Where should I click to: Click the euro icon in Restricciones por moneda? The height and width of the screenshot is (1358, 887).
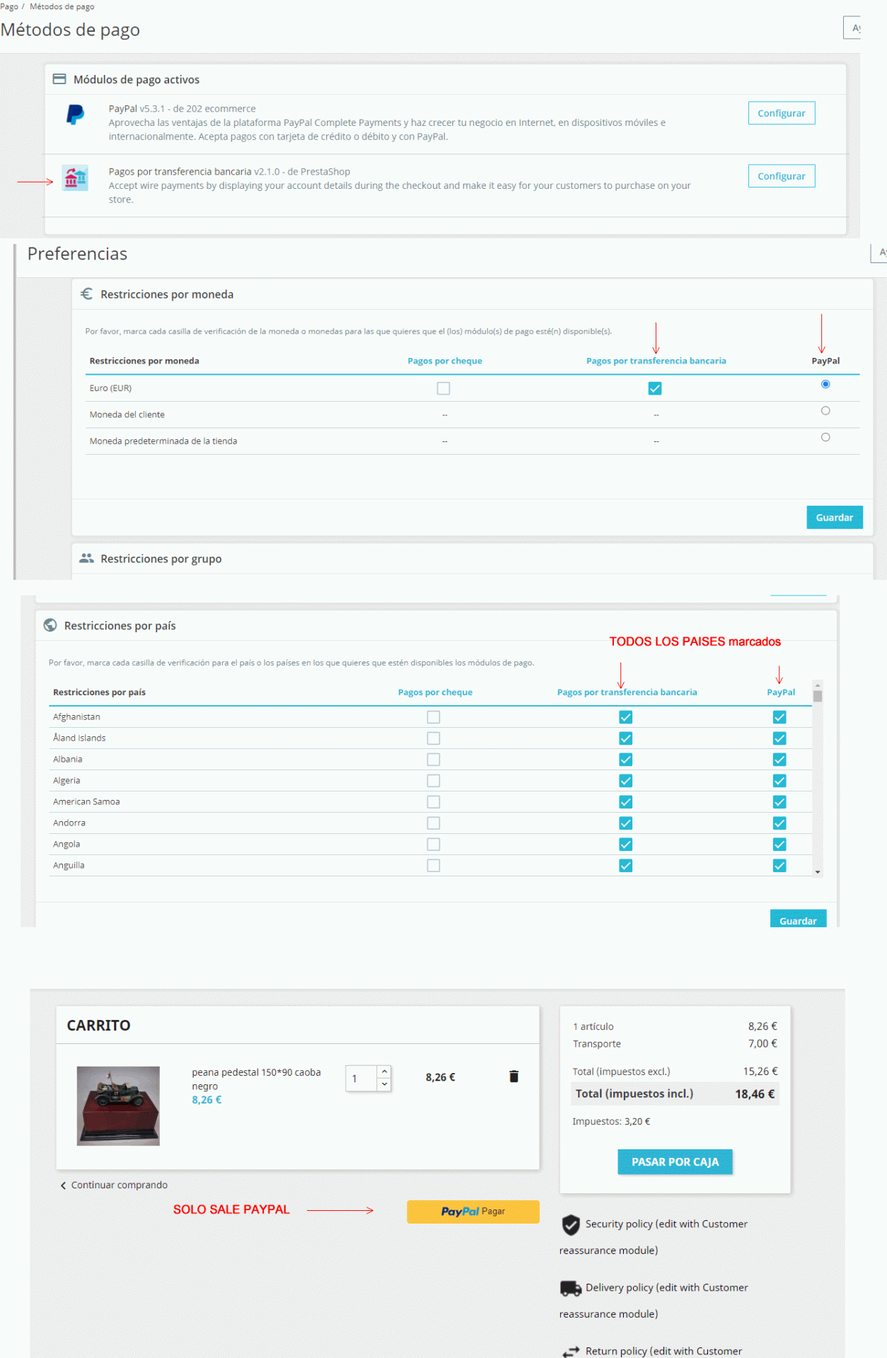click(86, 294)
